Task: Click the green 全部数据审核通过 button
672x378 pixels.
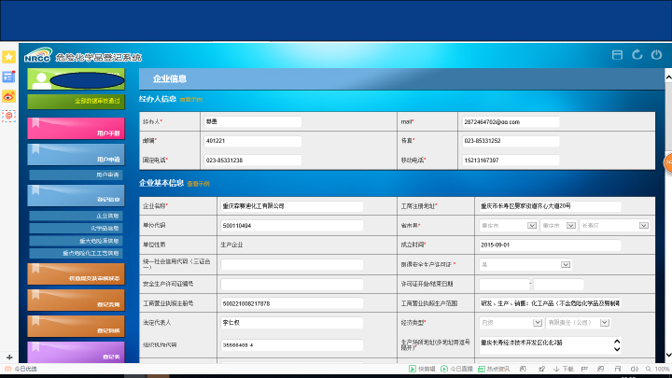Action: 75,101
